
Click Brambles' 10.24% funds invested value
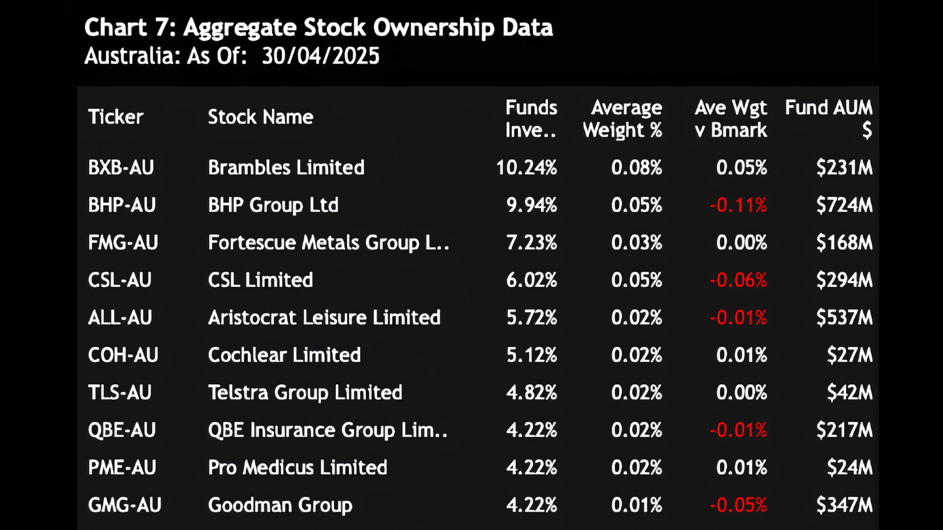(527, 168)
